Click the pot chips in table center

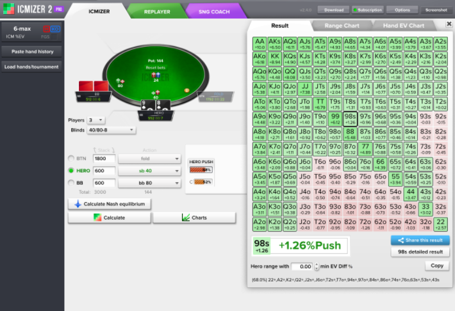pos(156,76)
